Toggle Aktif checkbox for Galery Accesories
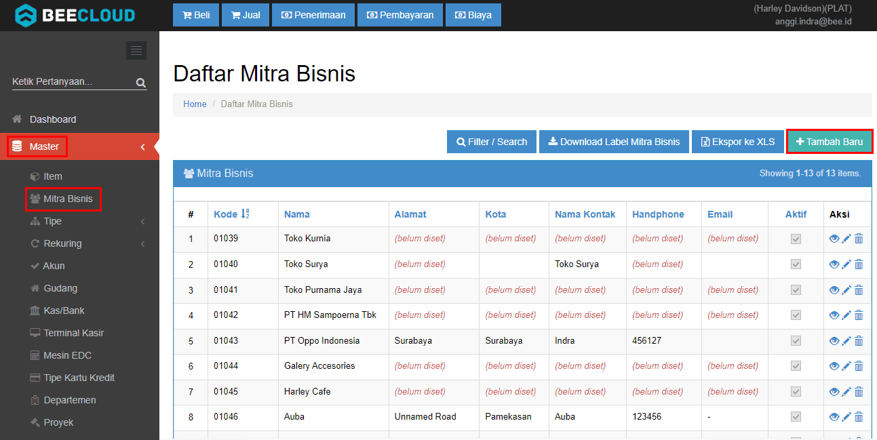Image resolution: width=877 pixels, height=440 pixels. 796,366
